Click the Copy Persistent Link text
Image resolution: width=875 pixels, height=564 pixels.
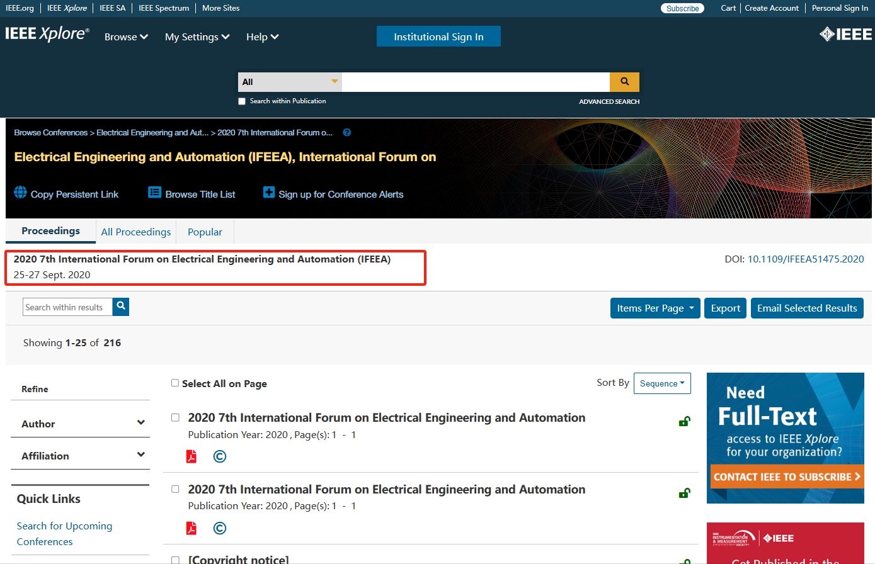[74, 195]
